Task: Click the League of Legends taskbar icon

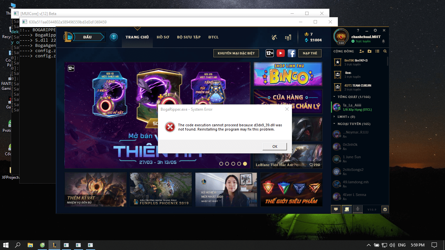Action: point(54,245)
